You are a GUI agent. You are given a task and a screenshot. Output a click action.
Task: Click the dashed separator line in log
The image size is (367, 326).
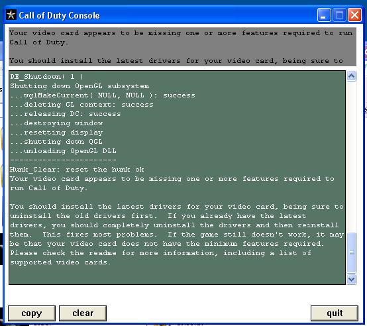63,160
